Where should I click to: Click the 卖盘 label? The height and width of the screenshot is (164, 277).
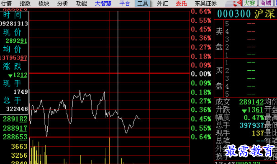(x=219, y=39)
